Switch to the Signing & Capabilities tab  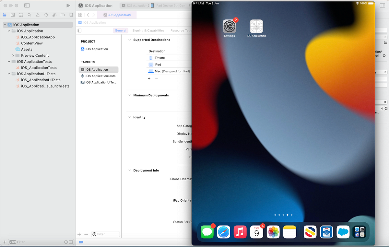click(148, 30)
